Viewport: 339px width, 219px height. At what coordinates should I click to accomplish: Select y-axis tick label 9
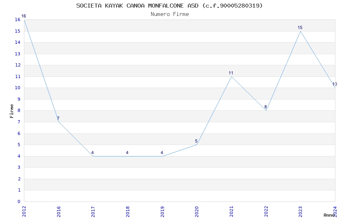[x=19, y=99]
